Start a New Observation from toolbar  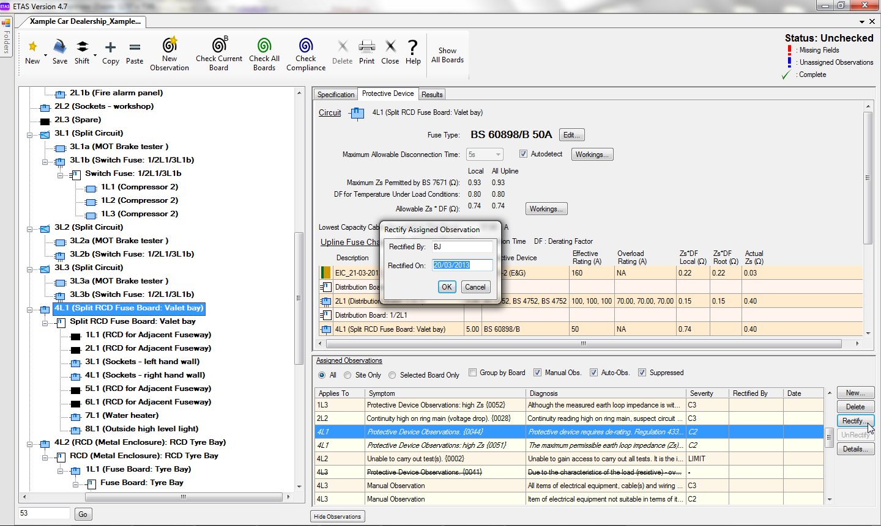(x=169, y=44)
